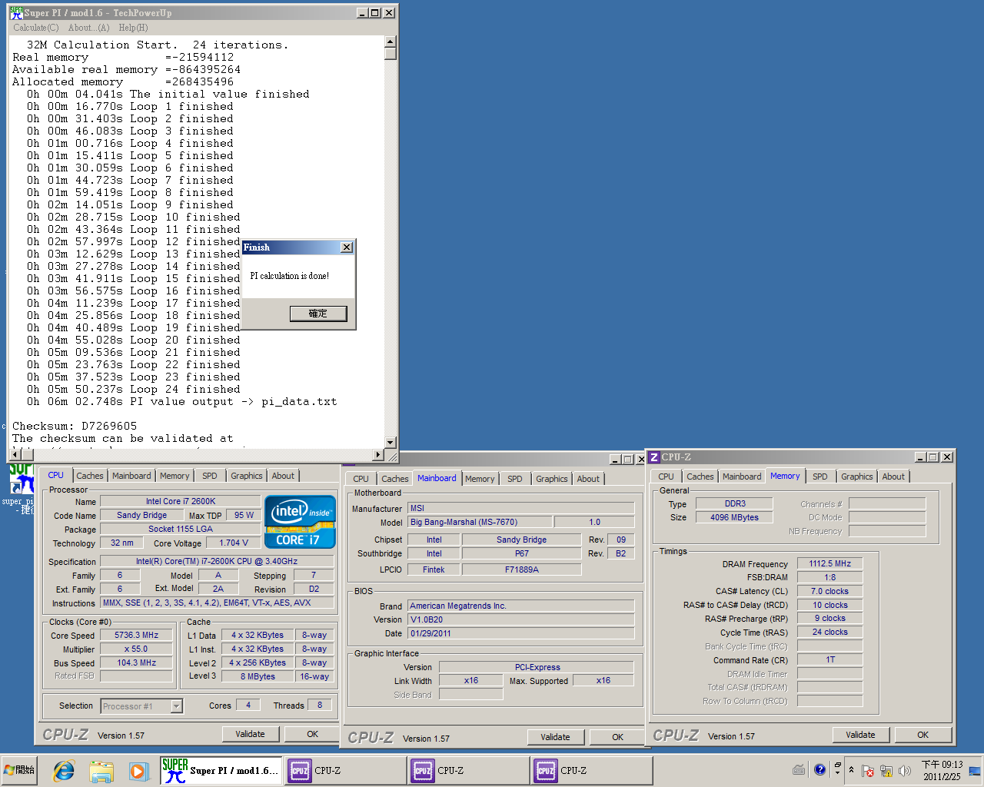This screenshot has height=787, width=984.
Task: Click CAS# Latency value 7.0 clocks
Action: [830, 591]
